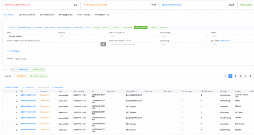Switch to the Đơn hoả tốc (104) tab

(x=47, y=15)
